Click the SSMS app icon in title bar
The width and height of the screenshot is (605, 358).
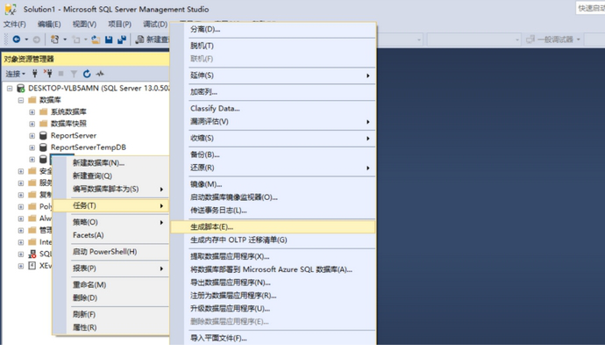(x=11, y=9)
